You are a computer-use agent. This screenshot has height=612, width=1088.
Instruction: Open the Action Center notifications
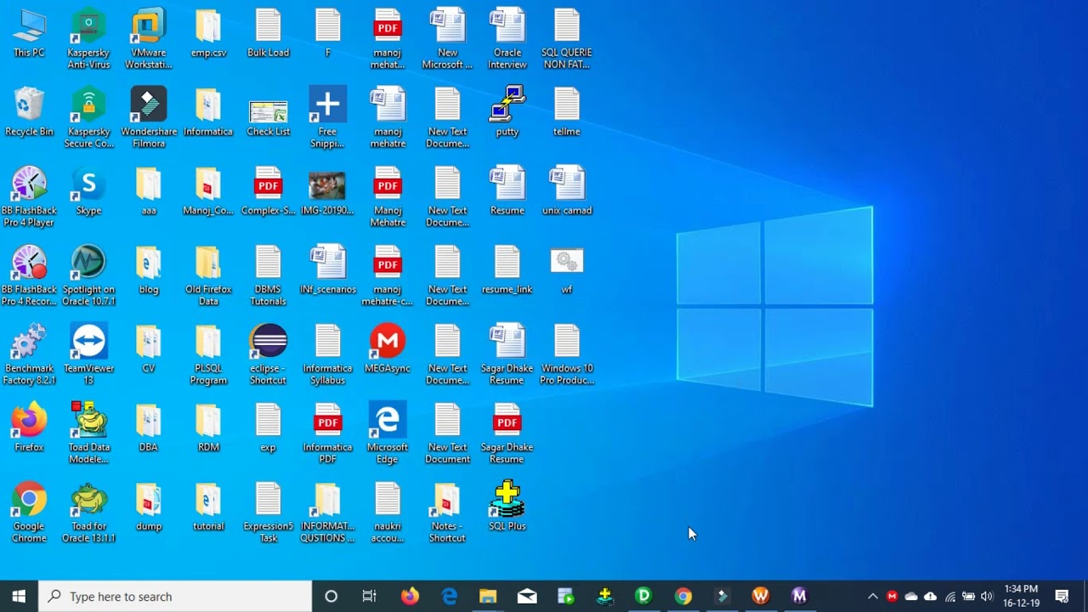1062,596
